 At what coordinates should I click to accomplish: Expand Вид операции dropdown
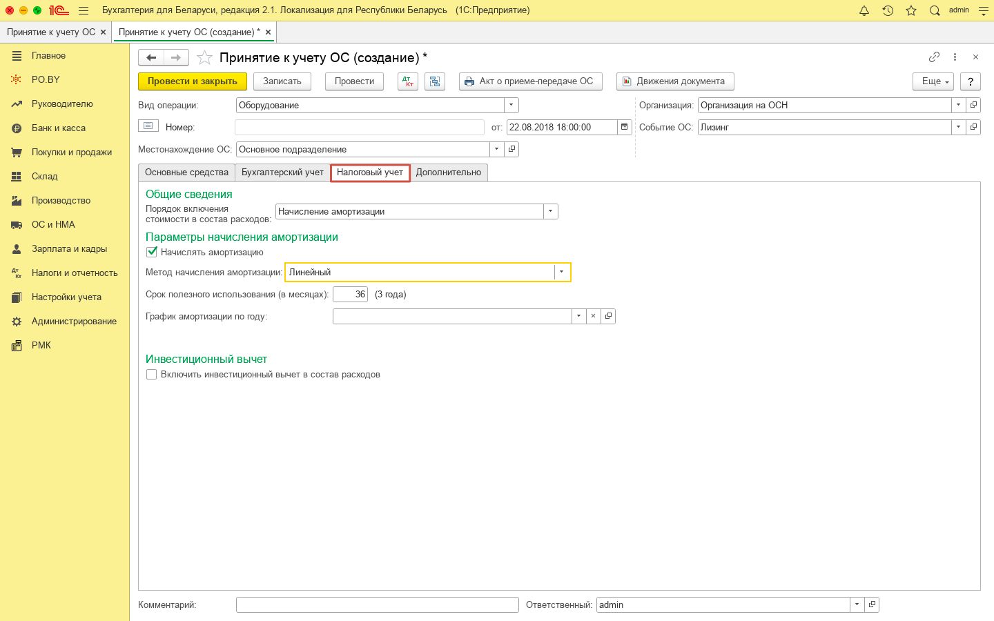pyautogui.click(x=511, y=105)
